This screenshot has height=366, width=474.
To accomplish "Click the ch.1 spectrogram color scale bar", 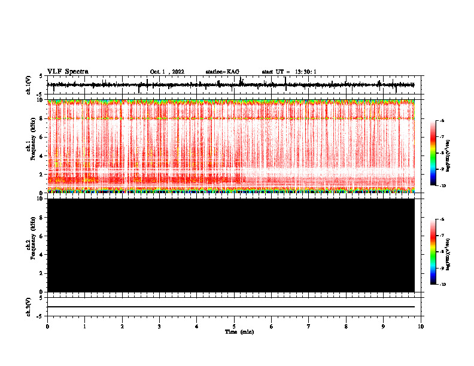I will click(x=433, y=153).
